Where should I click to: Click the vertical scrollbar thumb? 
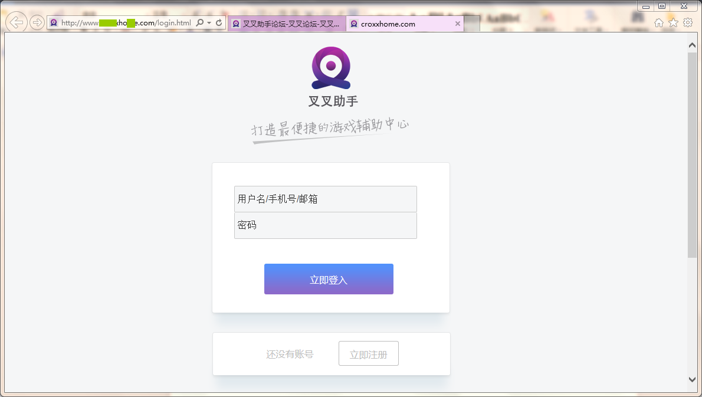tap(692, 155)
